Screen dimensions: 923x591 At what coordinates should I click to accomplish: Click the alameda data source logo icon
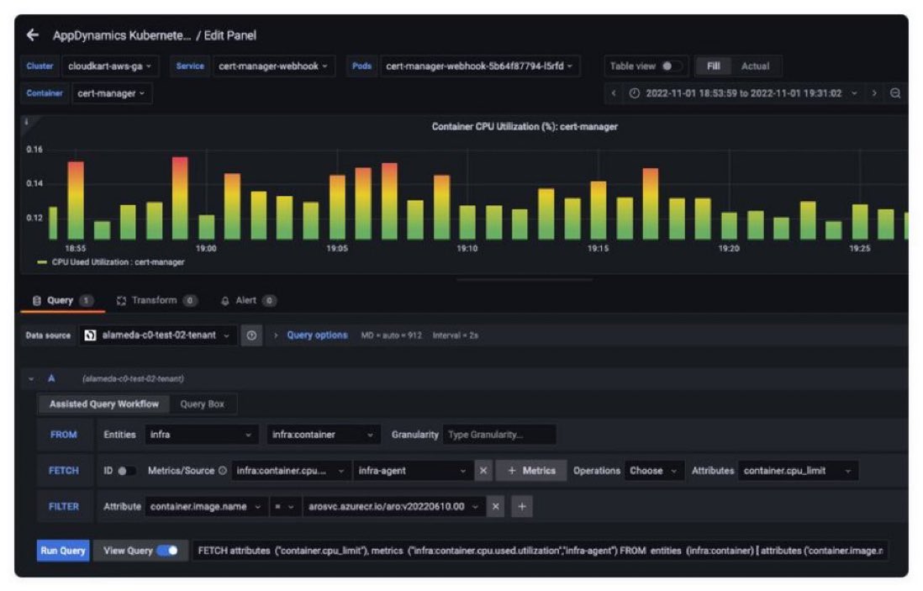coord(90,335)
